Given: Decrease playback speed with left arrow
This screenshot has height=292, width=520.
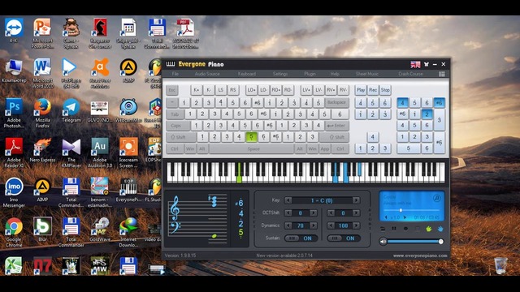Looking at the screenshot, I should tap(386, 217).
